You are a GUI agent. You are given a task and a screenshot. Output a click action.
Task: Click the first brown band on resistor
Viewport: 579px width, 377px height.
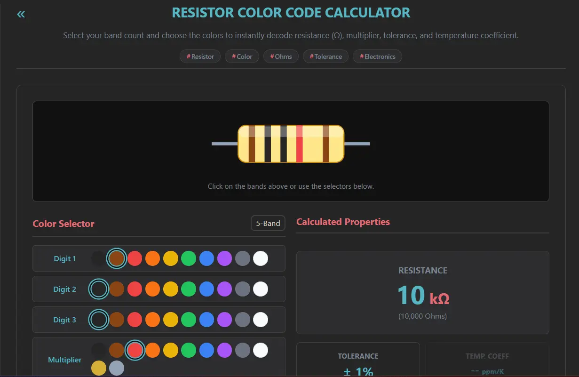[x=252, y=144]
